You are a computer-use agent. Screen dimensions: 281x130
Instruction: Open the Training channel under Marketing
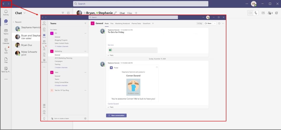(x=57, y=64)
